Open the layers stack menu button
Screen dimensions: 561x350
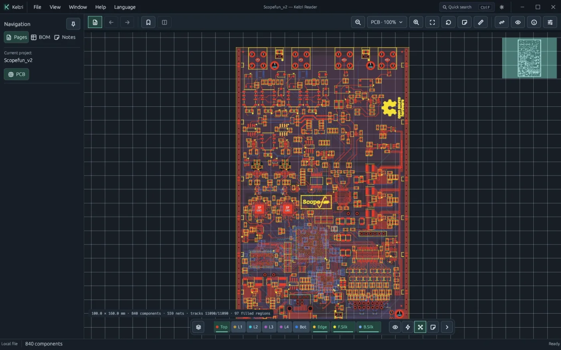click(198, 327)
